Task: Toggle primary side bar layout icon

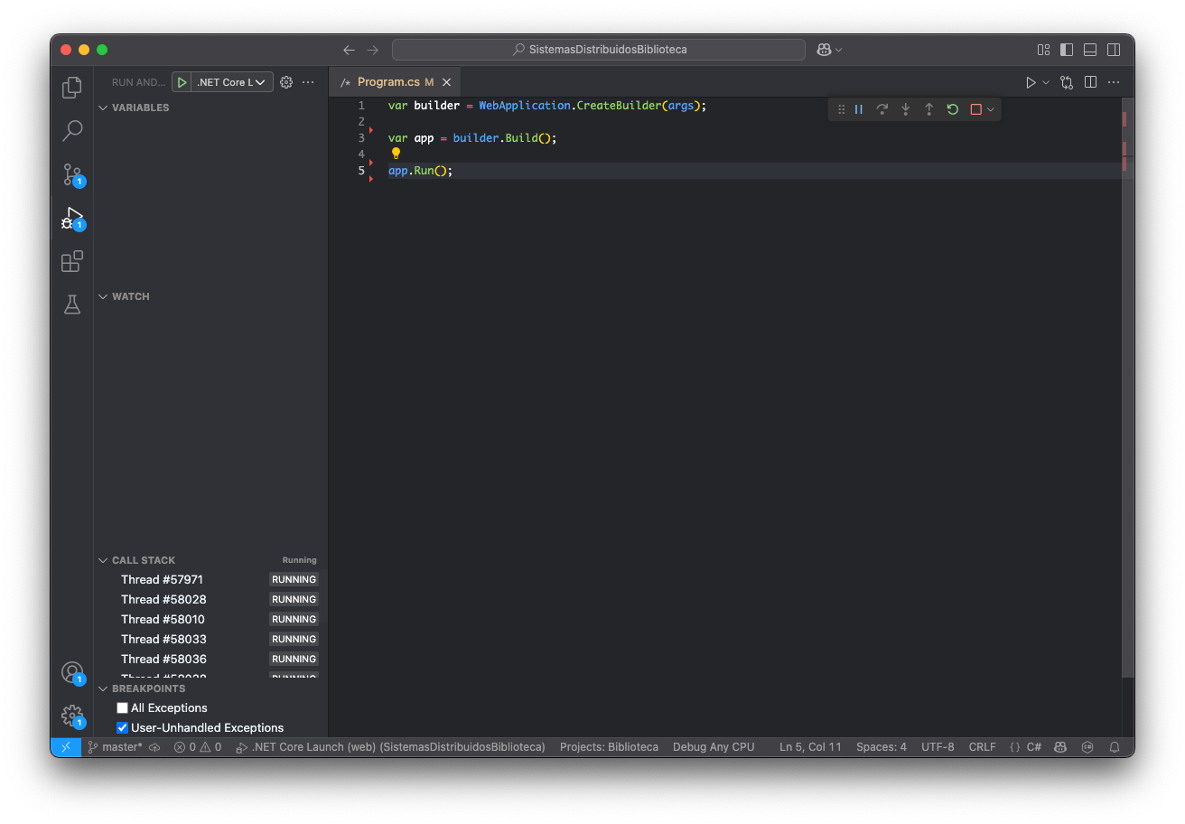Action: [1067, 50]
